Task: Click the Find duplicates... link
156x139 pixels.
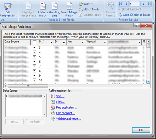Action: pos(66,108)
